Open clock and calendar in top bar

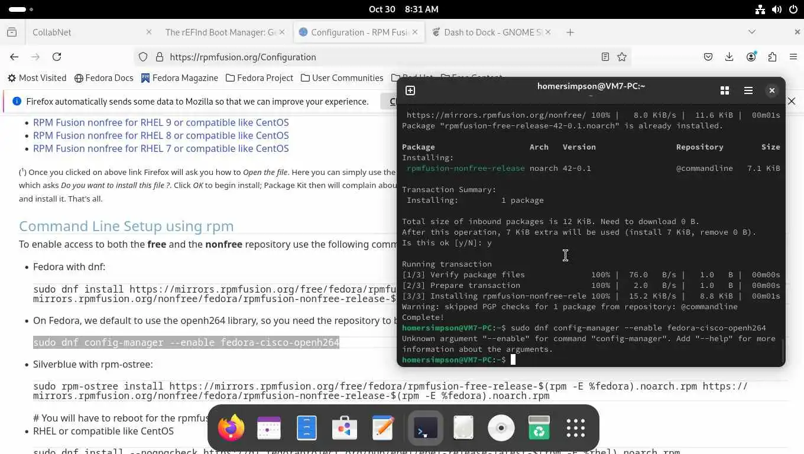pos(403,9)
